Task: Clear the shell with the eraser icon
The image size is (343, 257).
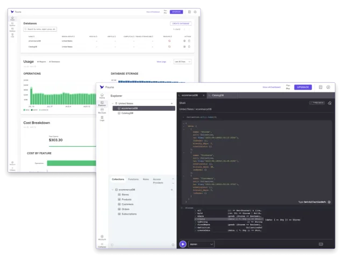Action: [x=330, y=102]
